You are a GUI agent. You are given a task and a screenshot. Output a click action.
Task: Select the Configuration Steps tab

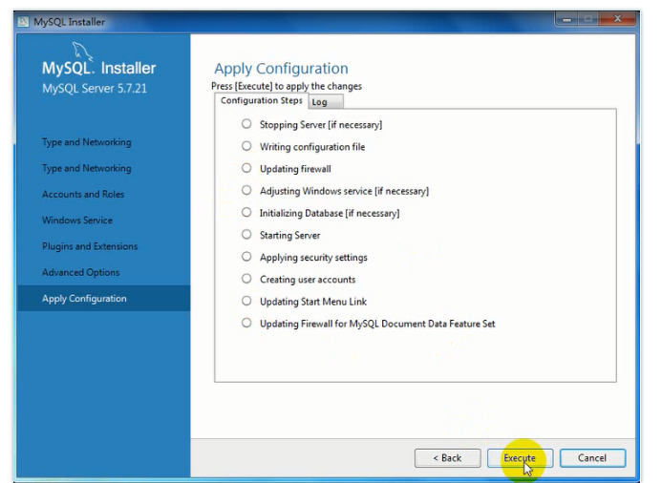[x=262, y=100]
